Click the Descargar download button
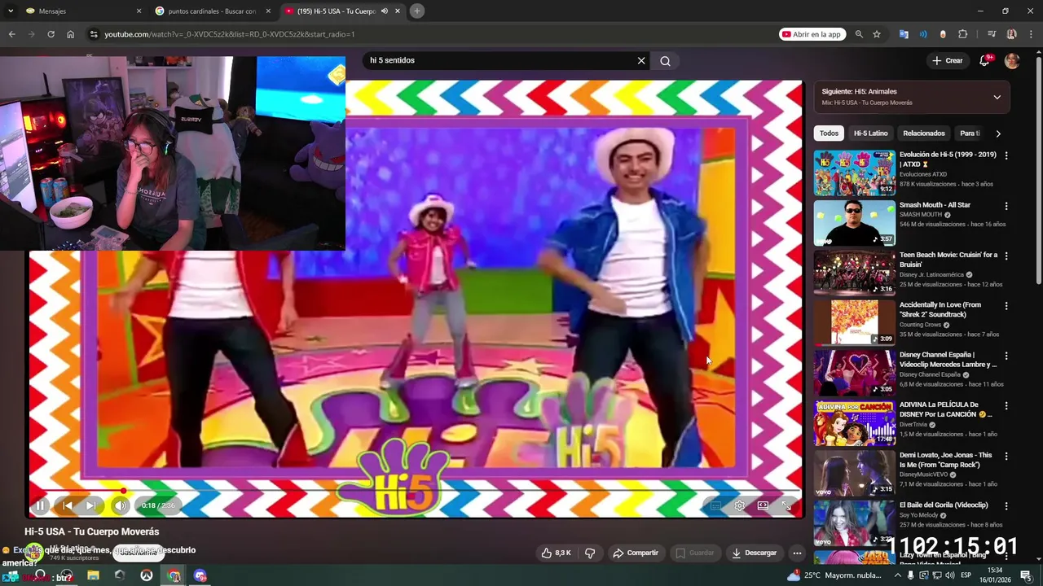 coord(754,553)
